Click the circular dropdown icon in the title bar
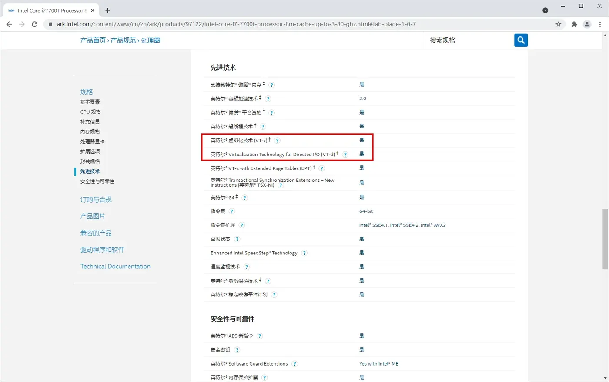This screenshot has height=382, width=609. 545,10
